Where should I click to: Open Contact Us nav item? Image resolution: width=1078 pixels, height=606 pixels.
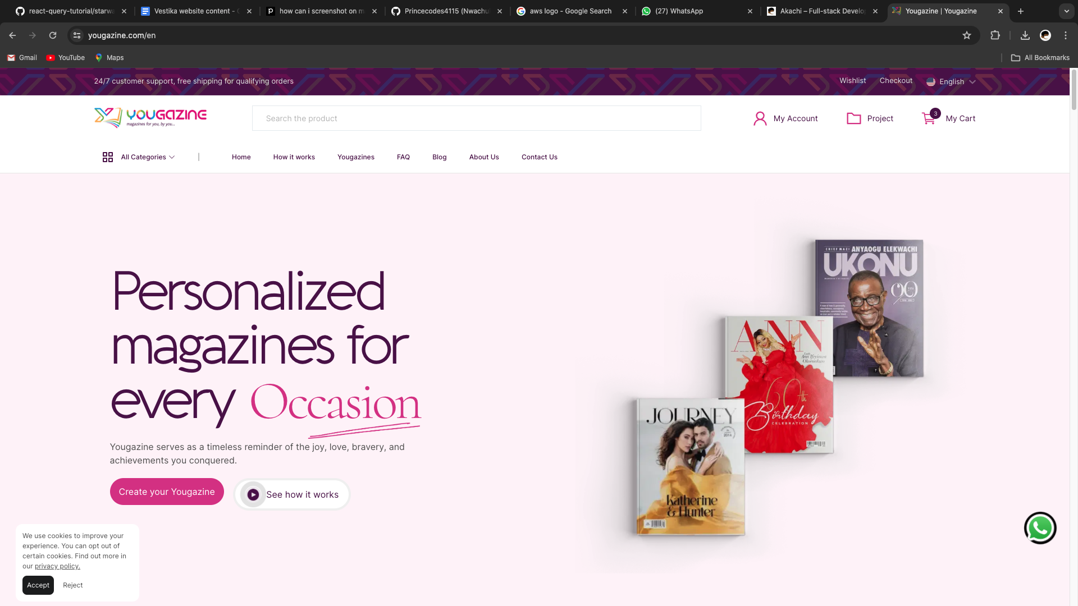540,157
